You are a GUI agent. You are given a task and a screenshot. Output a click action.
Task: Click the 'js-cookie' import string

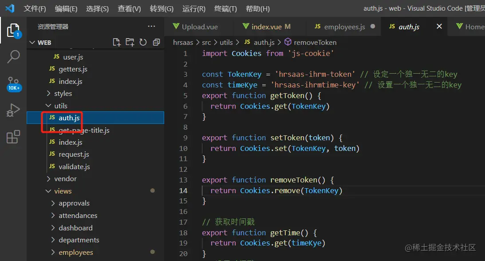[x=311, y=53]
